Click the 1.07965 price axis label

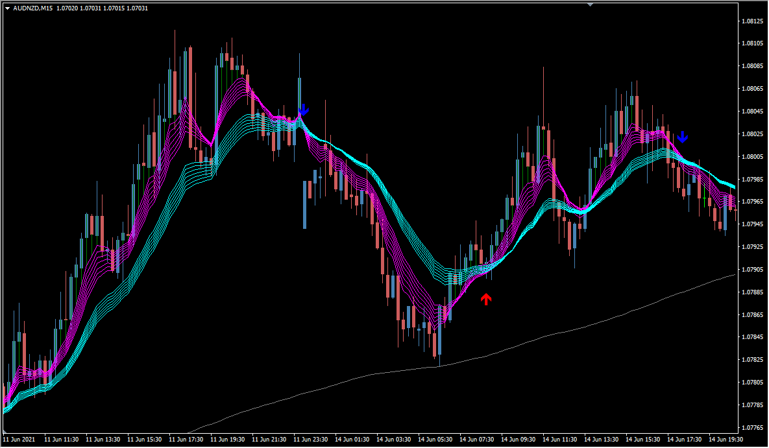pos(752,202)
